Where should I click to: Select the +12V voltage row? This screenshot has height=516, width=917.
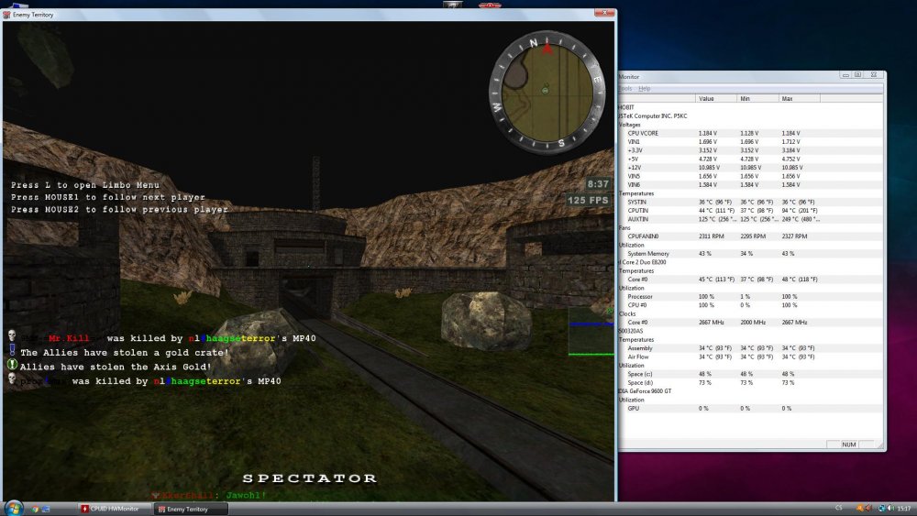750,168
